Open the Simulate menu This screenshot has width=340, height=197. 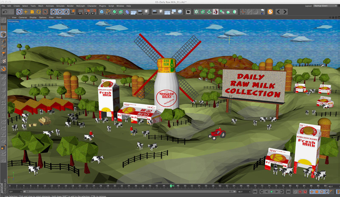tap(60, 6)
